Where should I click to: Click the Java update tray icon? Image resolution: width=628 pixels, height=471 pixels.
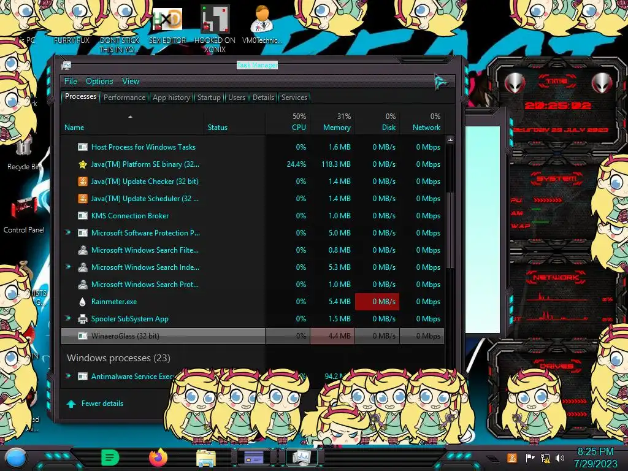point(512,458)
